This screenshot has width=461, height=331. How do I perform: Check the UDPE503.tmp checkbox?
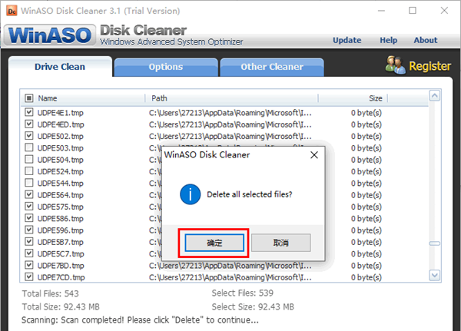tap(29, 147)
